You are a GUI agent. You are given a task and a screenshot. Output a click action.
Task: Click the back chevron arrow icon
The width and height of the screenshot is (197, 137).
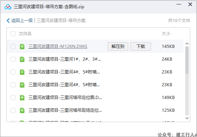[8, 21]
